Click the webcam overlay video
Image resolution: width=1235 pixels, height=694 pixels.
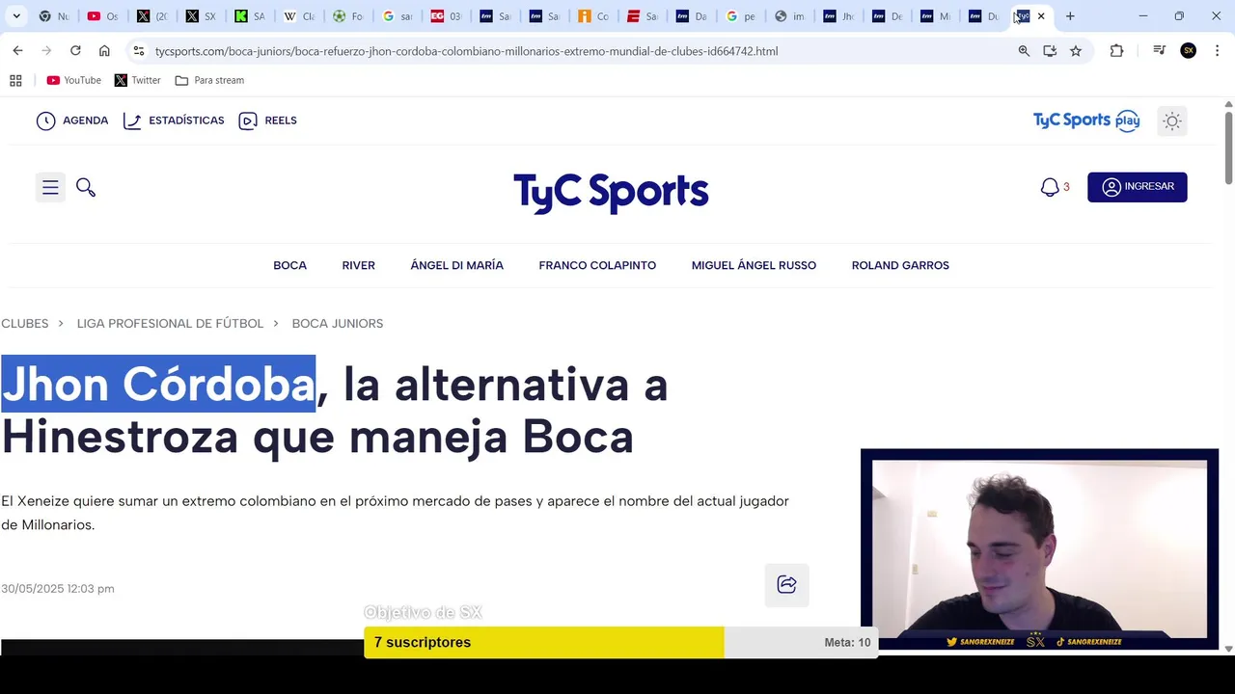pos(1039,549)
